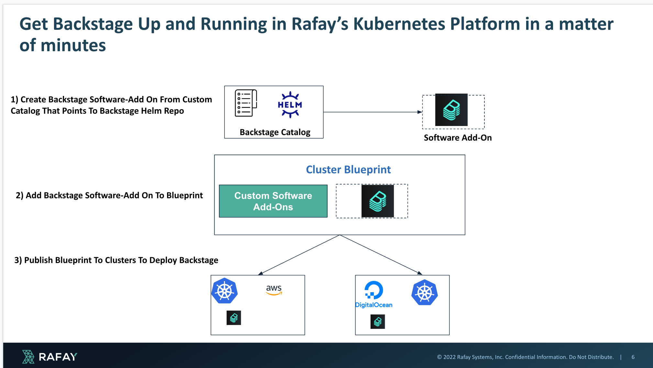Click the Helm logo in Backstage Catalog
Screen dimensions: 653x368
point(290,105)
